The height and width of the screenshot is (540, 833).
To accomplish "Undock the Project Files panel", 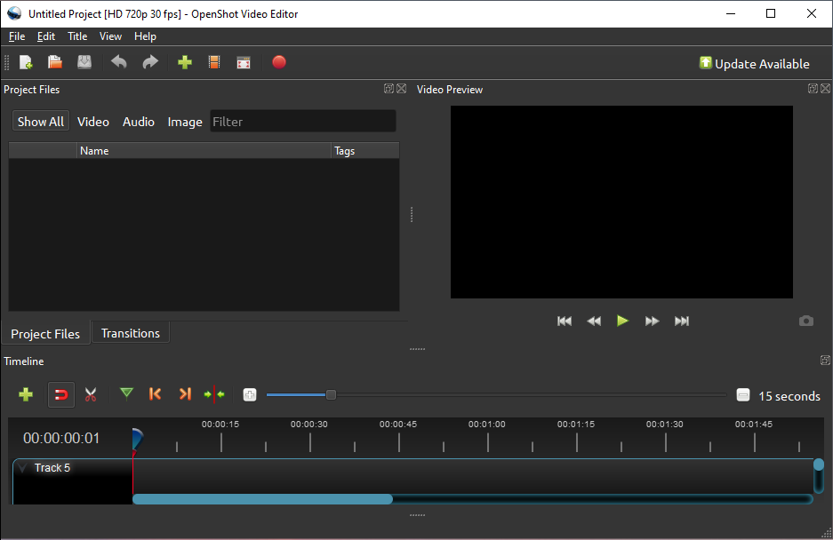I will [x=388, y=89].
